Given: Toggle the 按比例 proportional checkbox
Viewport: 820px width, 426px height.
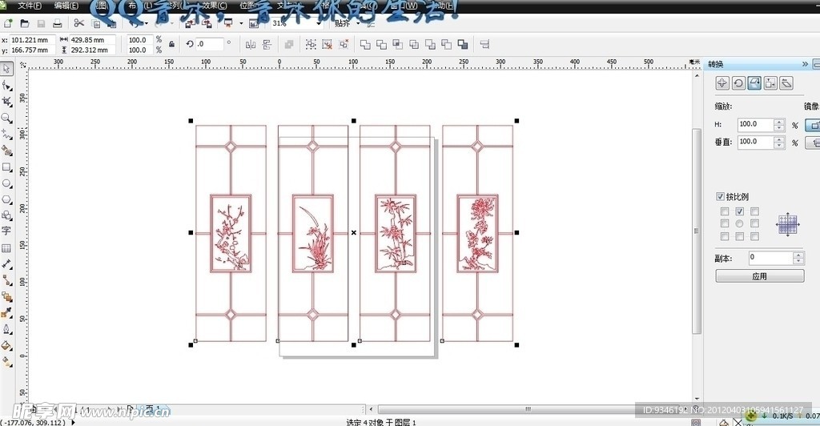Looking at the screenshot, I should pos(721,196).
